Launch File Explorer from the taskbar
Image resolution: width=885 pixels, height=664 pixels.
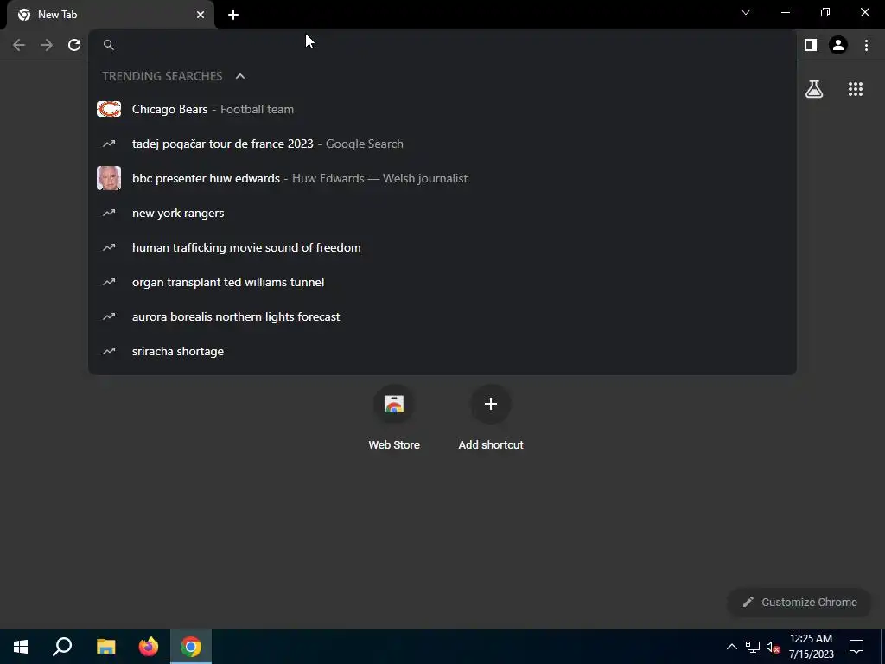pyautogui.click(x=105, y=647)
